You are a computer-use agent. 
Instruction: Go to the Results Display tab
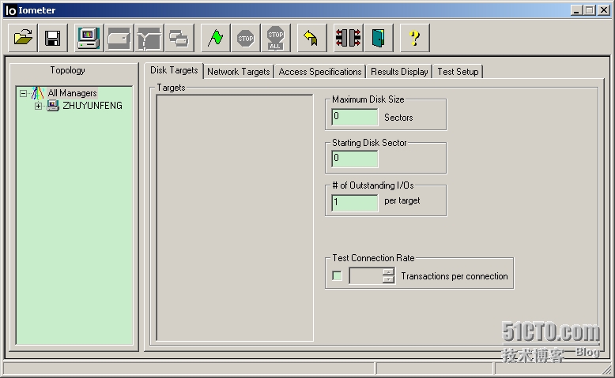[x=399, y=72]
